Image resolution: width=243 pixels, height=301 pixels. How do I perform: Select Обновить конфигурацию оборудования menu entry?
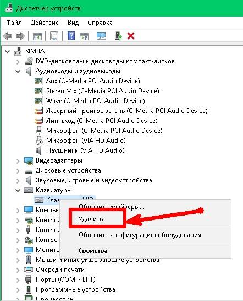[x=140, y=235]
